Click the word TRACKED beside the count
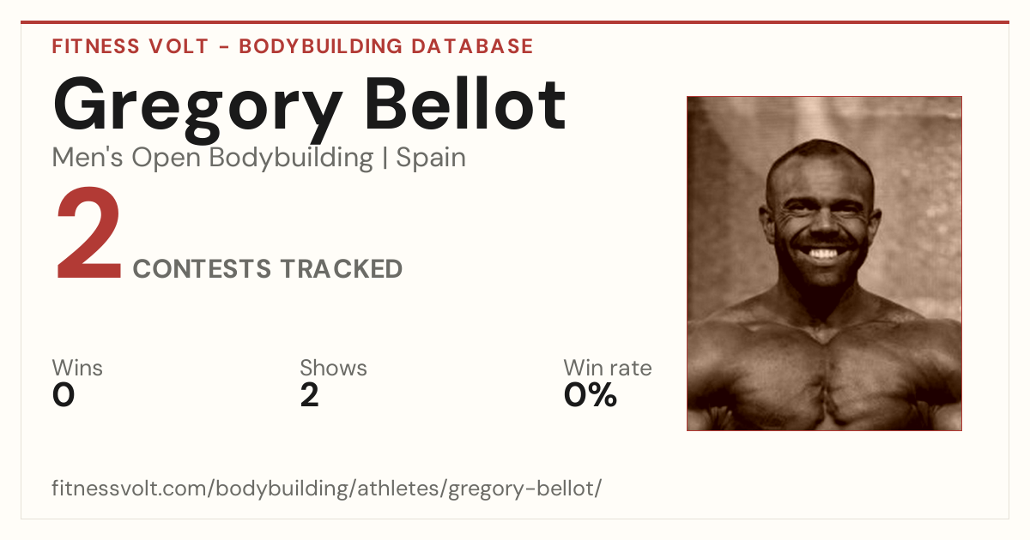1030x540 pixels. coord(342,269)
